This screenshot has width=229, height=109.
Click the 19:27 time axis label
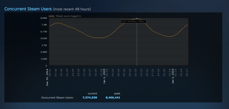(x=90, y=72)
